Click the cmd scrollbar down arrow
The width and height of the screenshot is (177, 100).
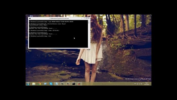pos(88,47)
